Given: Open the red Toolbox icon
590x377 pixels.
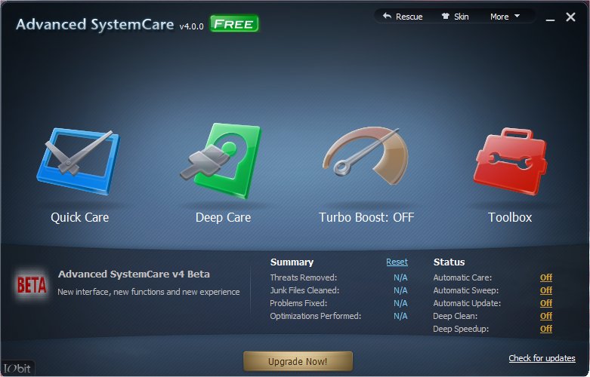Looking at the screenshot, I should [x=510, y=161].
